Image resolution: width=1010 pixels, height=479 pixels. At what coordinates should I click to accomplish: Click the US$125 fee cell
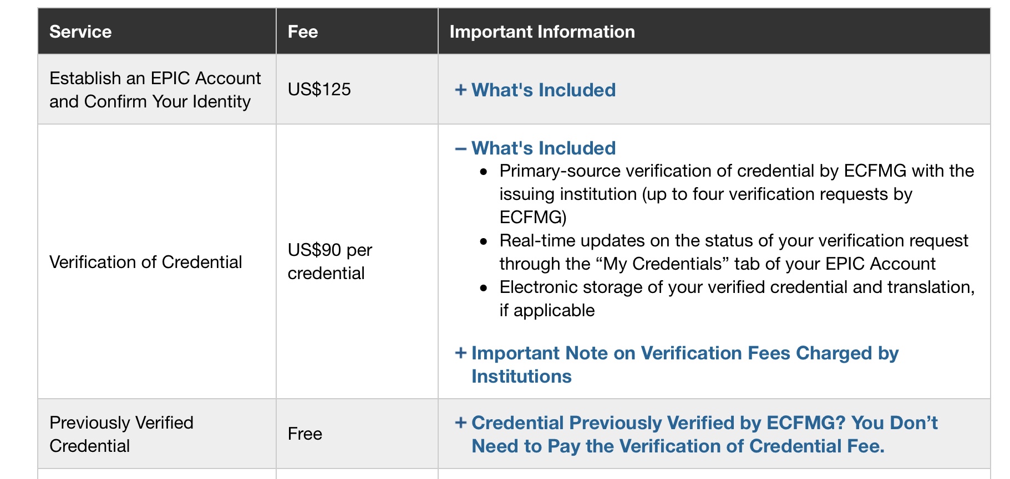[319, 89]
